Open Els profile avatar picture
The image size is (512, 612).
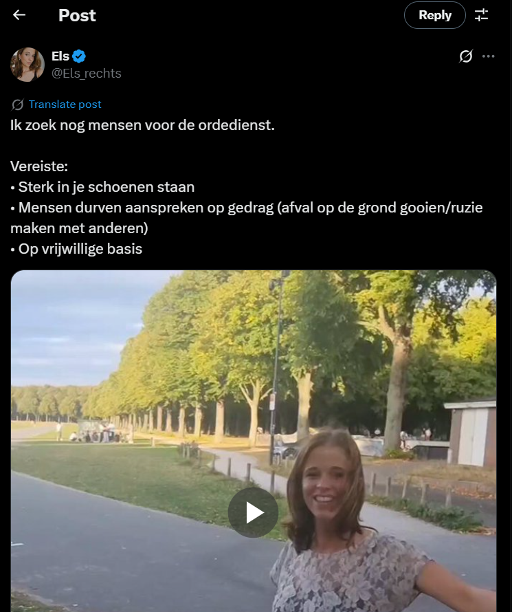[27, 65]
